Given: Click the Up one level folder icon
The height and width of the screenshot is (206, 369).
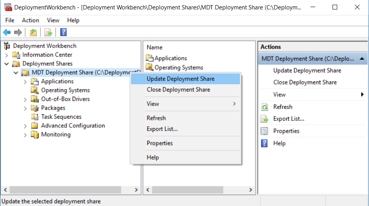Looking at the screenshot, I should (x=33, y=32).
